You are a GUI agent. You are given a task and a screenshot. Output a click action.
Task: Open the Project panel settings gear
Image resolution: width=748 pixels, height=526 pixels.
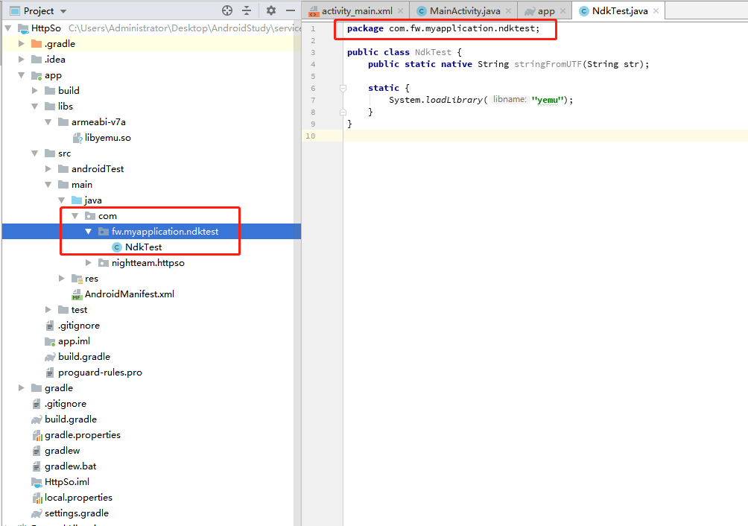pyautogui.click(x=271, y=10)
